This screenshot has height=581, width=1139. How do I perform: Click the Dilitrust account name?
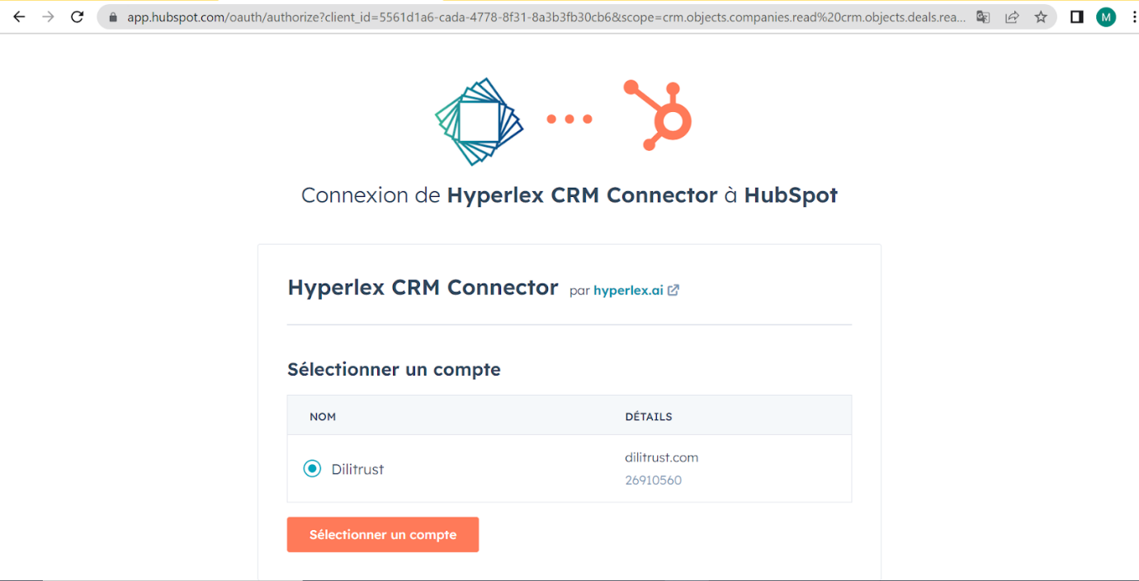pyautogui.click(x=357, y=469)
